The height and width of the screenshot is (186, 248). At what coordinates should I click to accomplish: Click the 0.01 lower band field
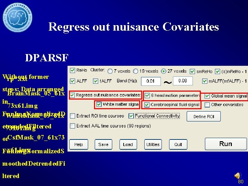(x=151, y=81)
